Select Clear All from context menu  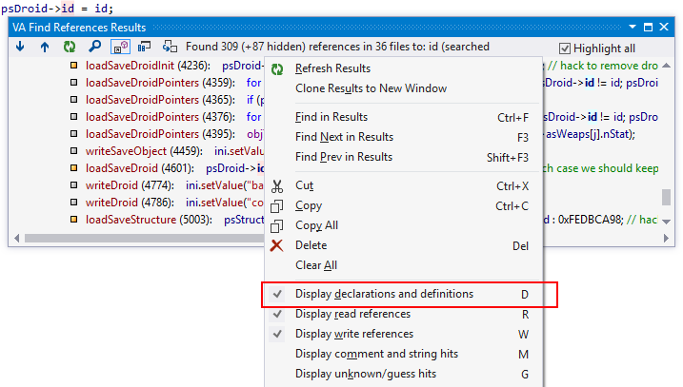pos(315,265)
